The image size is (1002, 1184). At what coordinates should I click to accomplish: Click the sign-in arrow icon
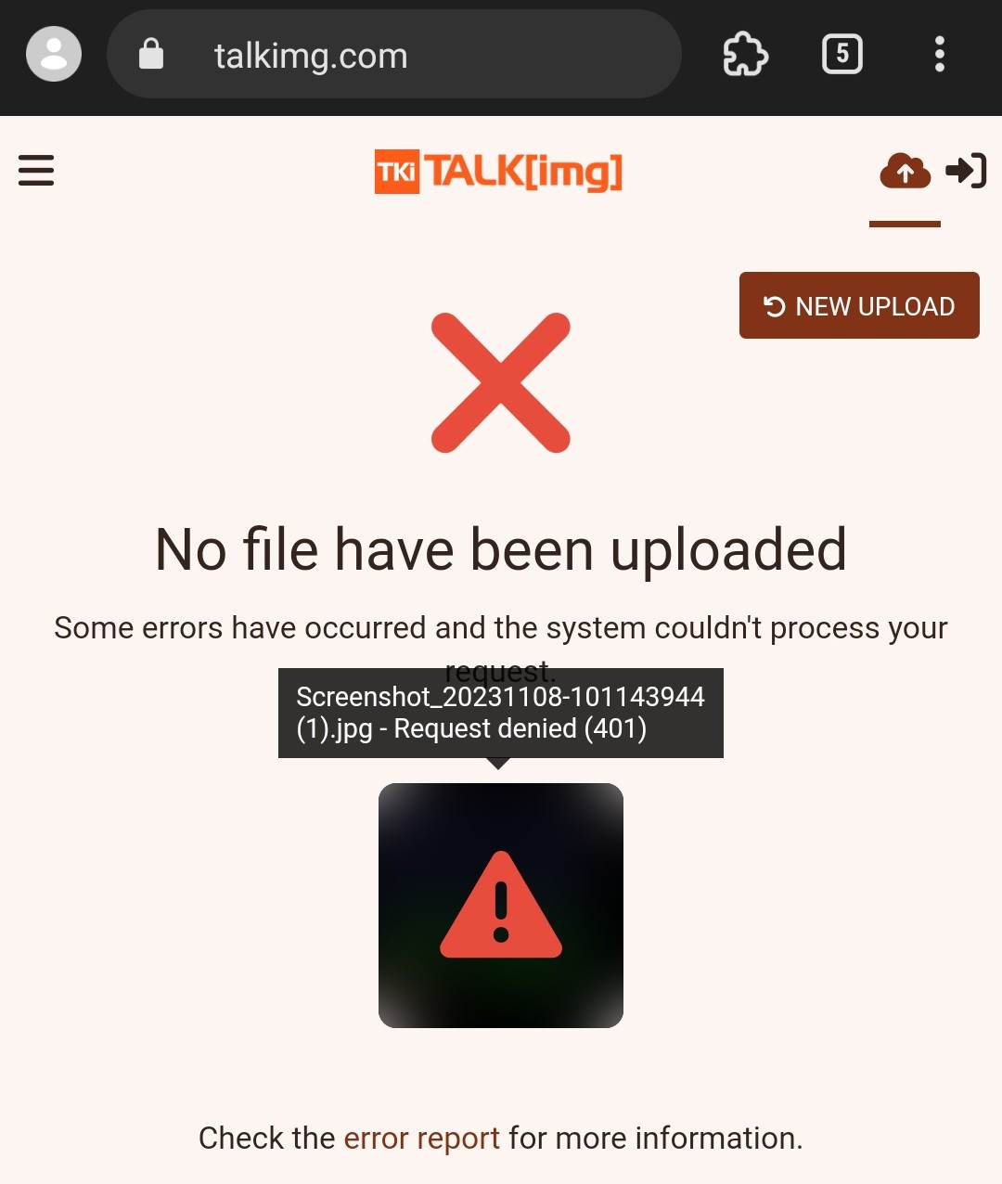(966, 171)
